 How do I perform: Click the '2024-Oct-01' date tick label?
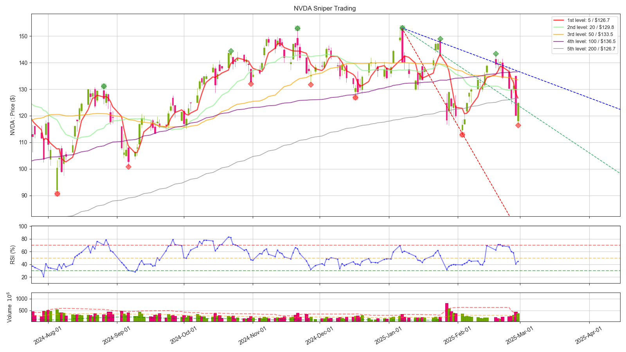tap(183, 335)
